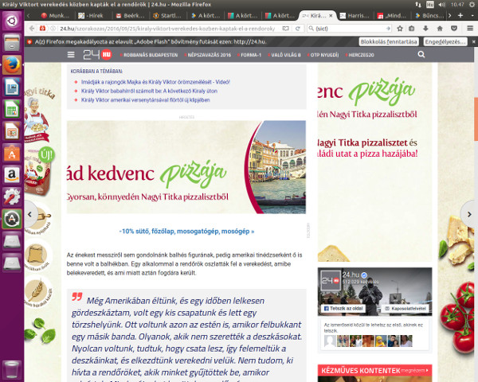Open the Amazon launcher icon

pos(12,173)
